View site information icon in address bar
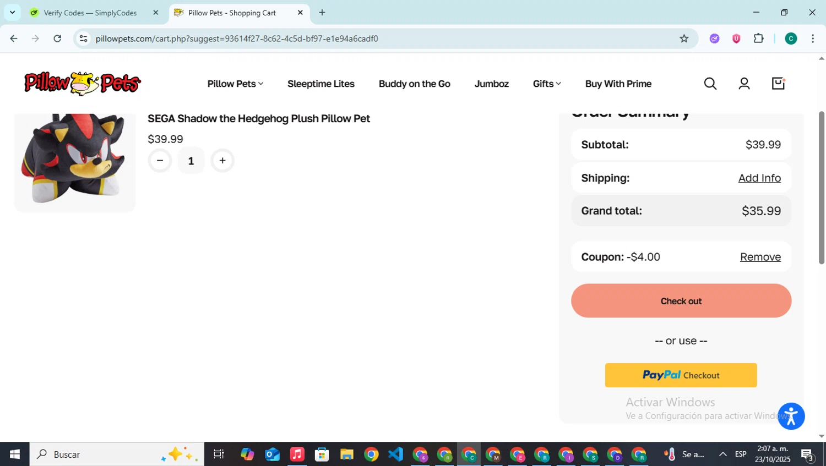The image size is (826, 466). [83, 39]
